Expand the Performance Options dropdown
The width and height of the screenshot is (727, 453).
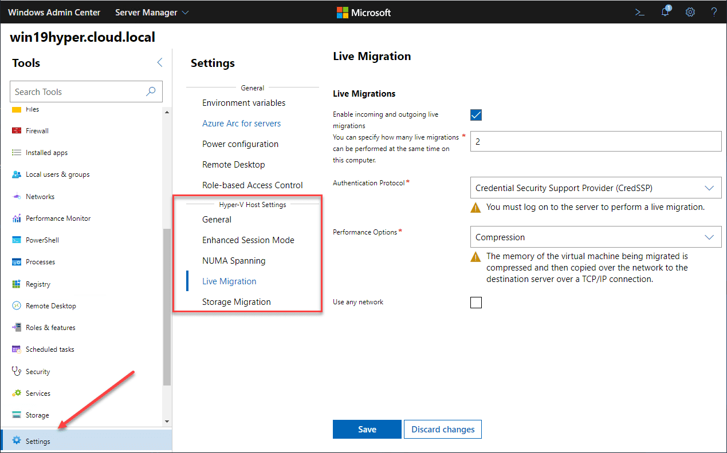click(595, 237)
